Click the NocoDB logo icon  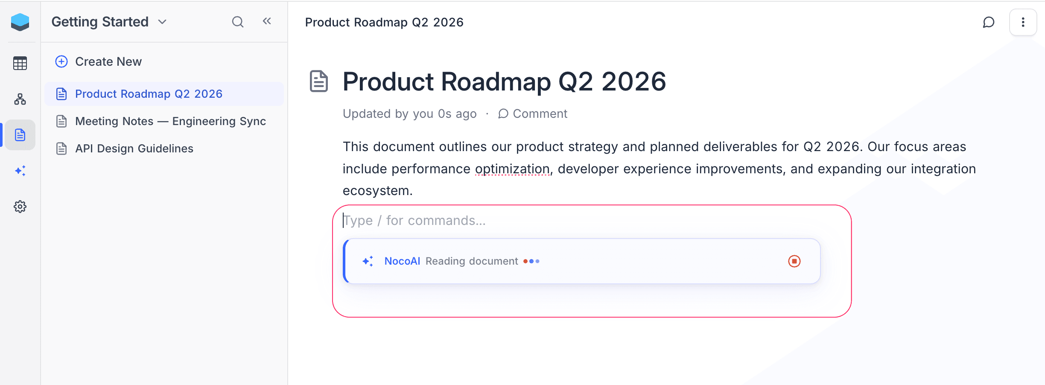(20, 22)
